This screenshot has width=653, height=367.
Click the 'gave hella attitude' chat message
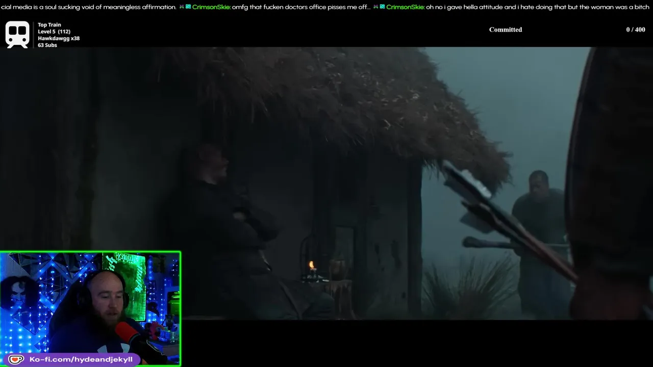538,7
